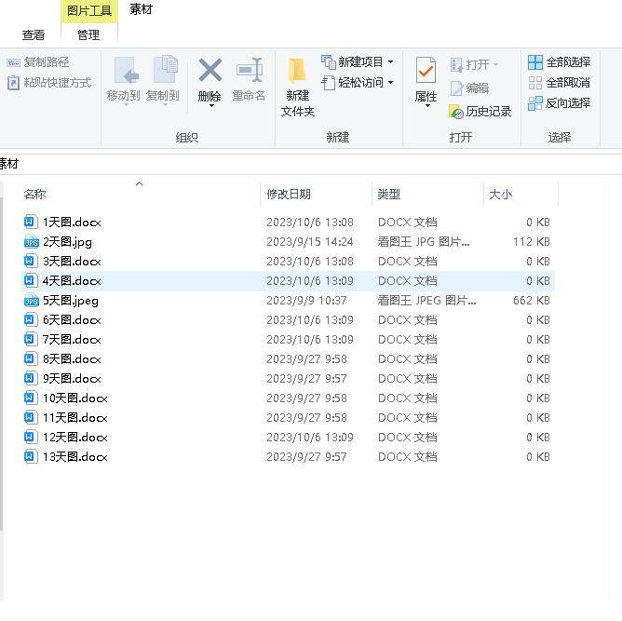Image resolution: width=622 pixels, height=621 pixels.
Task: Click the Word icon of 9天图.docx
Action: click(x=31, y=379)
